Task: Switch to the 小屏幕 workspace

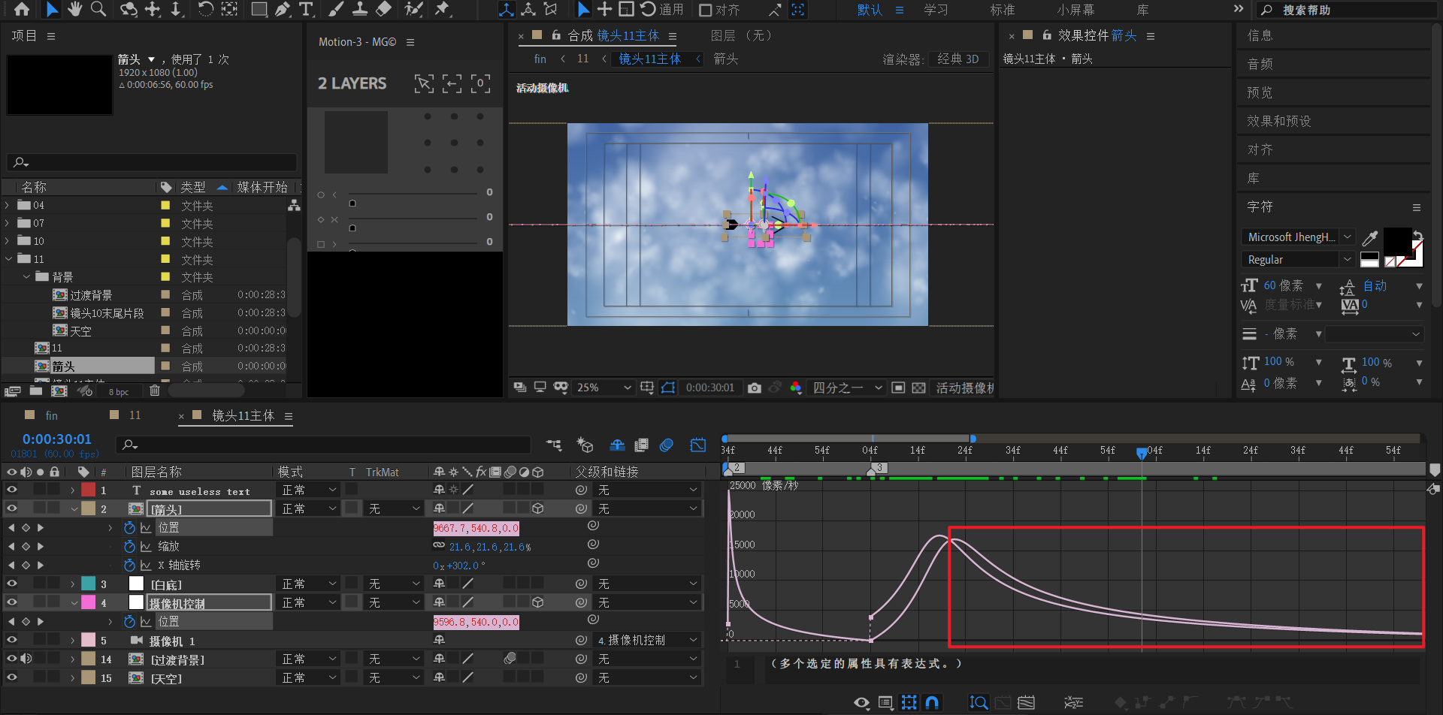Action: pos(1075,10)
